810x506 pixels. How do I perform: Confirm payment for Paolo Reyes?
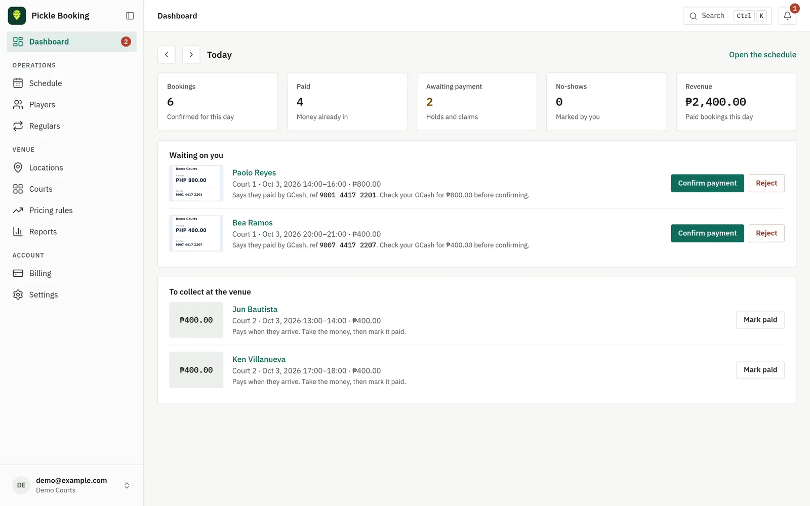point(707,183)
